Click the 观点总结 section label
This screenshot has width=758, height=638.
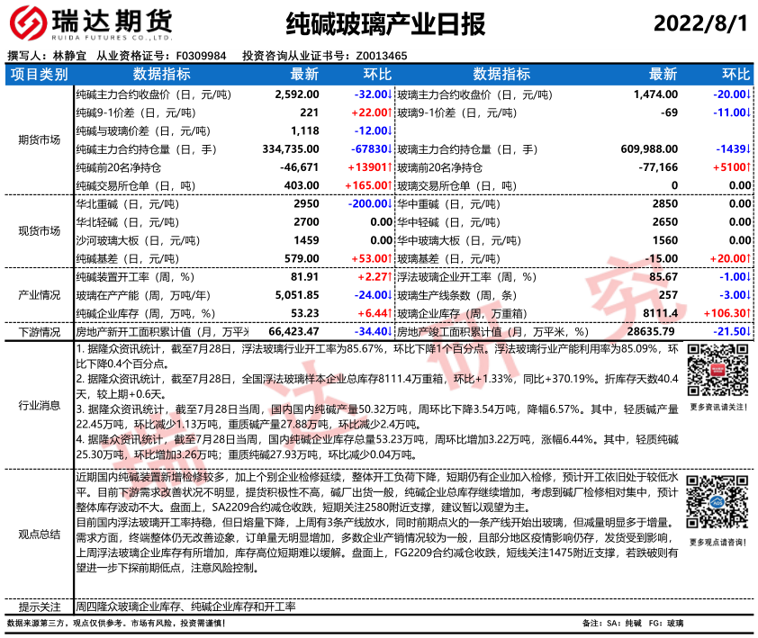click(x=38, y=534)
